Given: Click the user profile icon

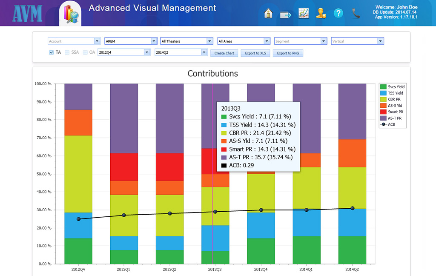Looking at the screenshot, I should [321, 14].
